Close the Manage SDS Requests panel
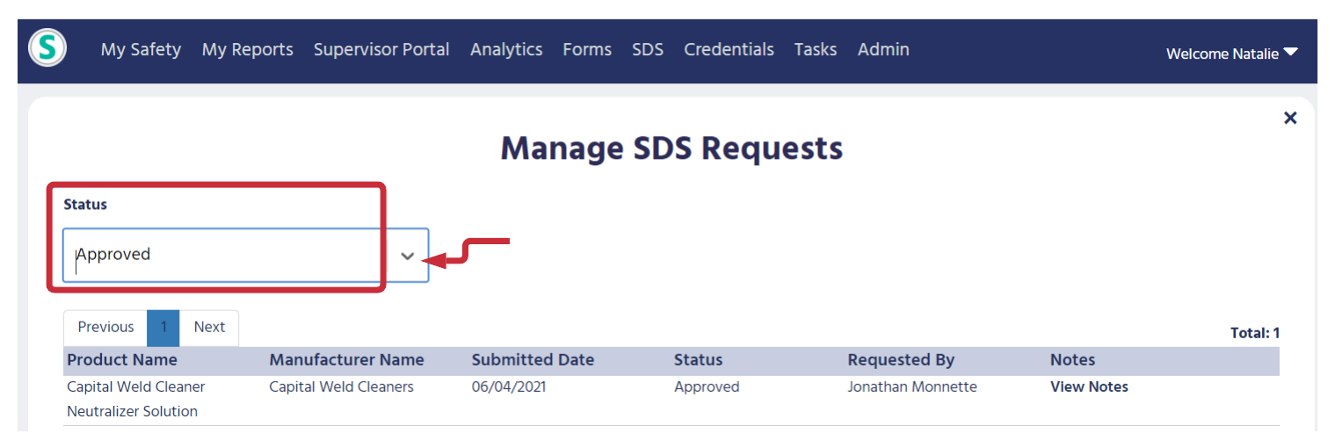The width and height of the screenshot is (1335, 448). (1290, 118)
